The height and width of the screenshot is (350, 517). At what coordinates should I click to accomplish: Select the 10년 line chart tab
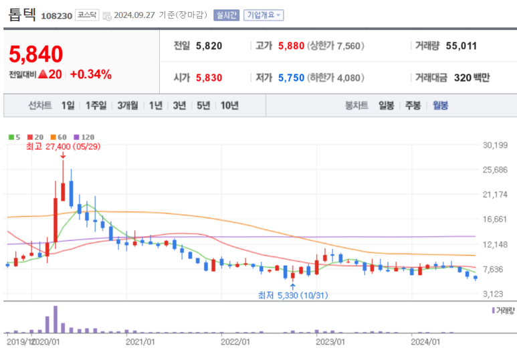[x=229, y=106]
